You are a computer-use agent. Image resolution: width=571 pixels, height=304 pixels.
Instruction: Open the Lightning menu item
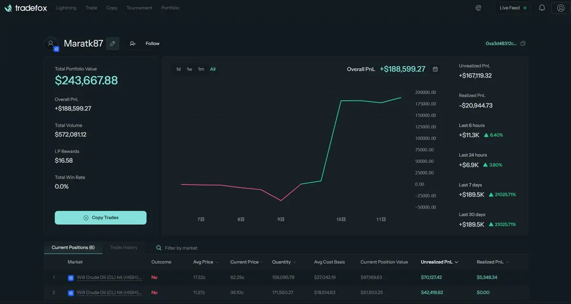coord(66,8)
